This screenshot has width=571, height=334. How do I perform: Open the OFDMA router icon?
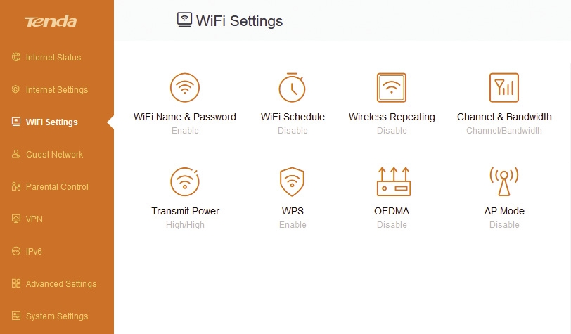point(394,181)
